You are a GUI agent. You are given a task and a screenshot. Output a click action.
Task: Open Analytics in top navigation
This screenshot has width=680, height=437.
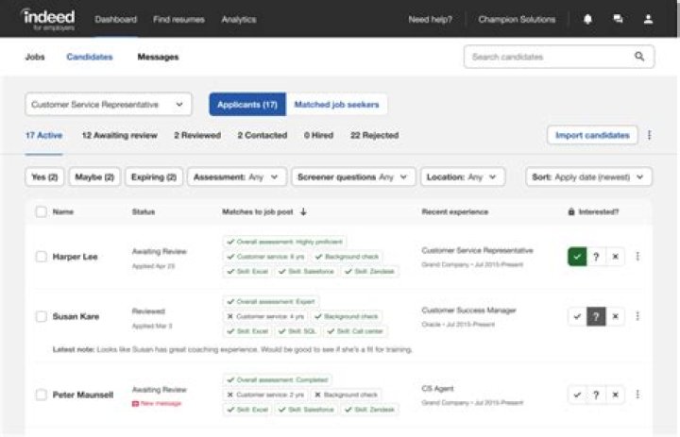239,20
